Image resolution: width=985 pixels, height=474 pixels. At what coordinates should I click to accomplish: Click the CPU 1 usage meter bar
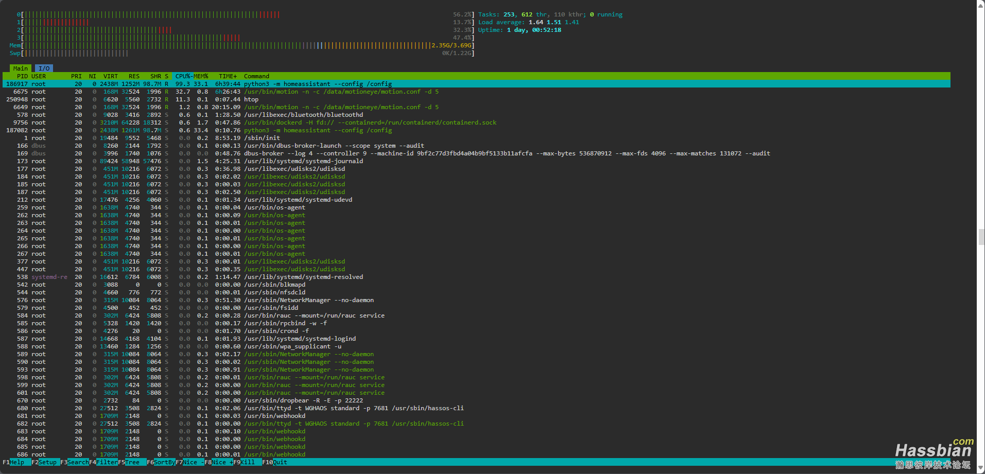[245, 22]
